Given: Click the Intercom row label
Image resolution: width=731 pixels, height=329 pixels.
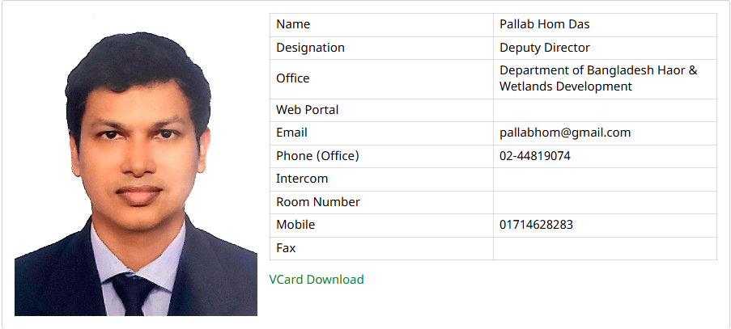Looking at the screenshot, I should (x=302, y=179).
